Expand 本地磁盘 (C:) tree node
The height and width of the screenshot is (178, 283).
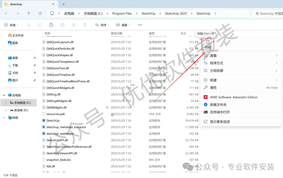(6, 103)
